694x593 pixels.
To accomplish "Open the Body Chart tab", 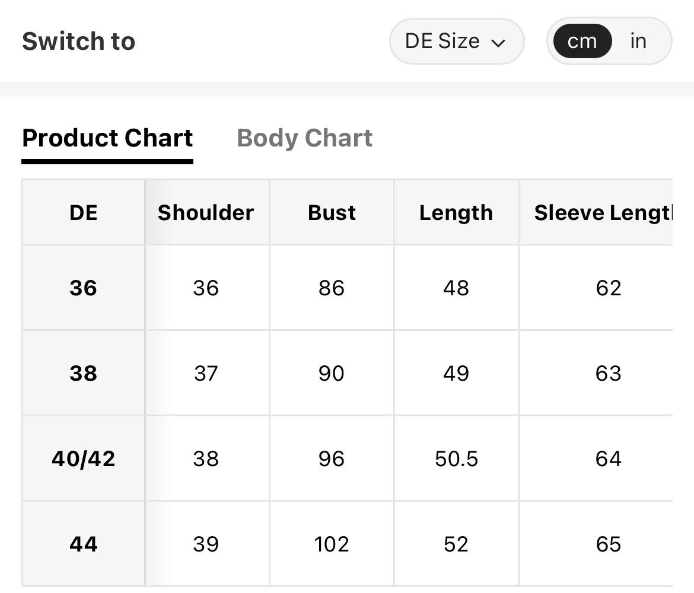I will pos(304,138).
